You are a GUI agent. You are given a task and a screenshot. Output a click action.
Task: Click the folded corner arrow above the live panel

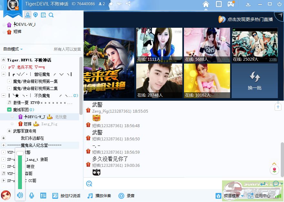click(x=280, y=16)
